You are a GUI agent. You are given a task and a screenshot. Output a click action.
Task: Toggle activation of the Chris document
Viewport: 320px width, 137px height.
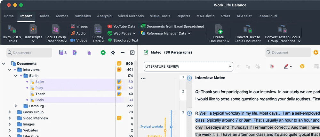click(x=27, y=100)
